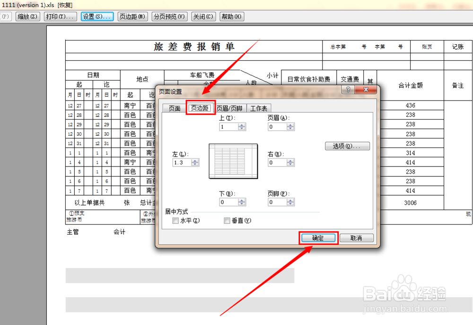Click the 旅差费报销单 title text
Image resolution: width=473 pixels, height=325 pixels.
coord(194,47)
